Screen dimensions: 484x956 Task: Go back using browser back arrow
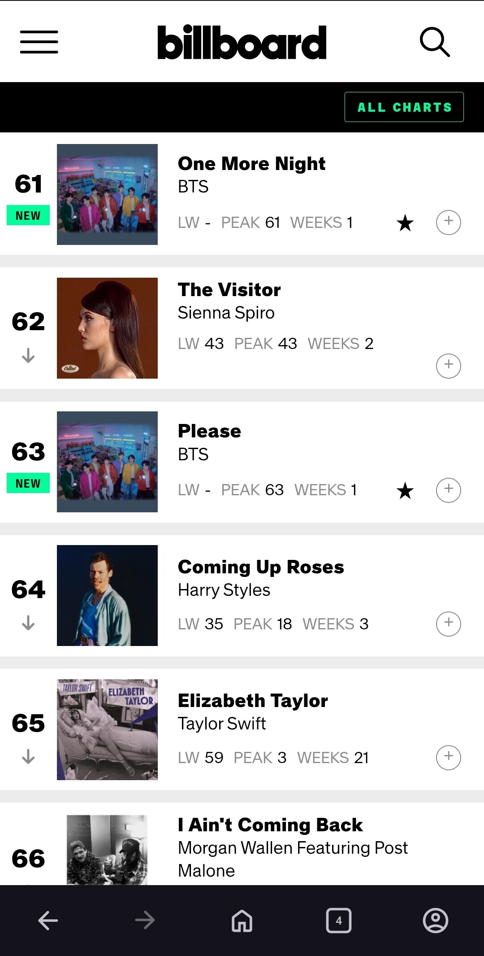coord(48,921)
